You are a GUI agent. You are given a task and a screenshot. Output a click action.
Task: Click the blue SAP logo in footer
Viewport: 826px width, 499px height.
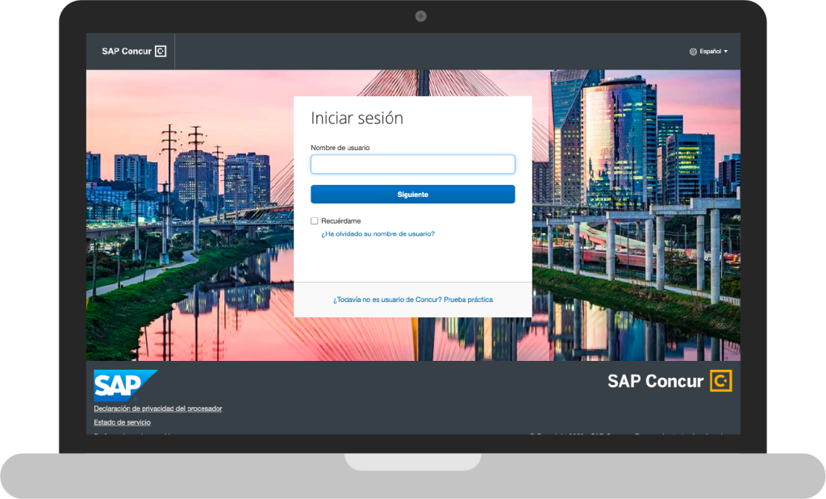(125, 386)
